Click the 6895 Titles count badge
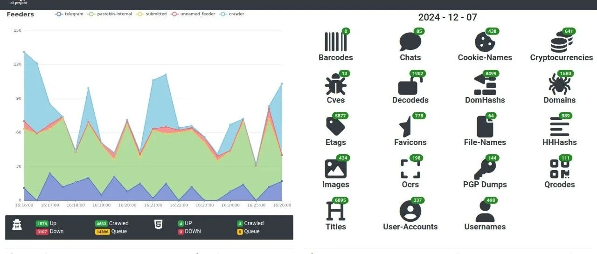 click(340, 200)
